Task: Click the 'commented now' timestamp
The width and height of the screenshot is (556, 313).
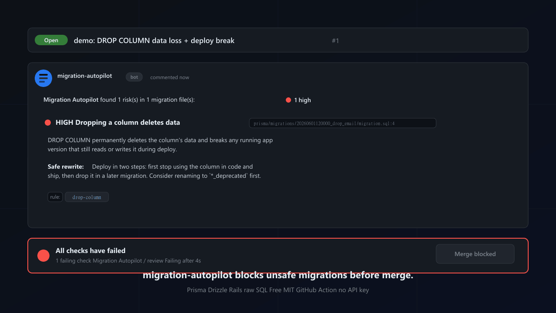Action: pos(170,77)
